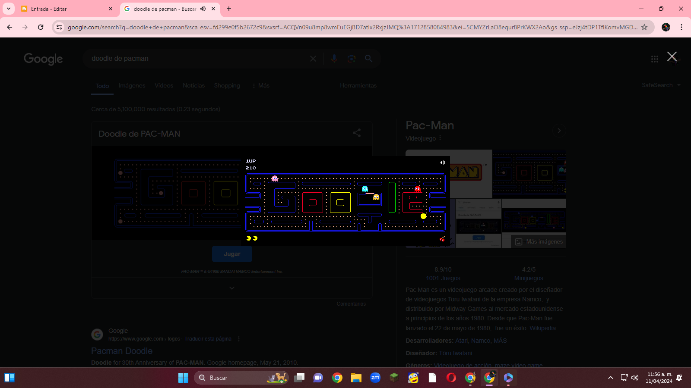Open the 1001 Juegos rating link
The height and width of the screenshot is (388, 691).
tap(443, 278)
